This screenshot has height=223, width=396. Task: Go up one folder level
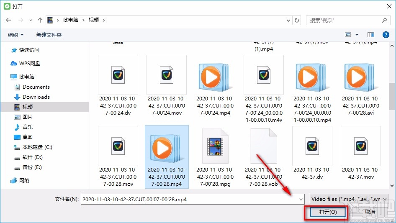(40, 20)
